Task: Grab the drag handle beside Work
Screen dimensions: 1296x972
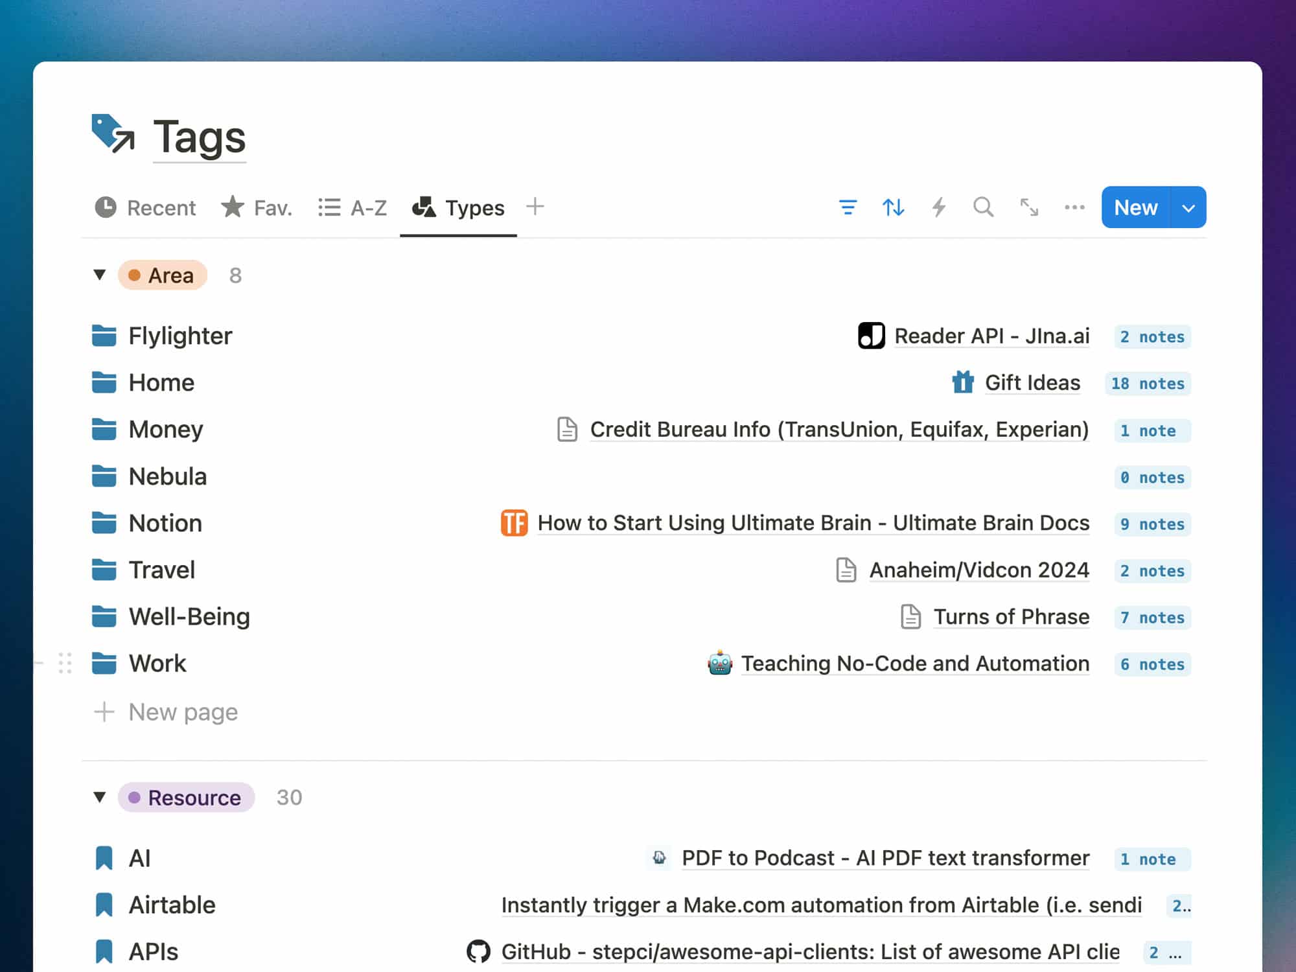Action: point(65,663)
